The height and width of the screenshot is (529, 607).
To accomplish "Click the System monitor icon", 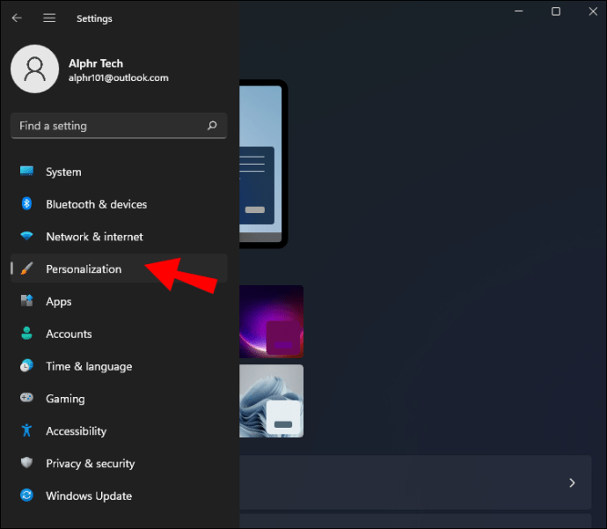I will (26, 172).
